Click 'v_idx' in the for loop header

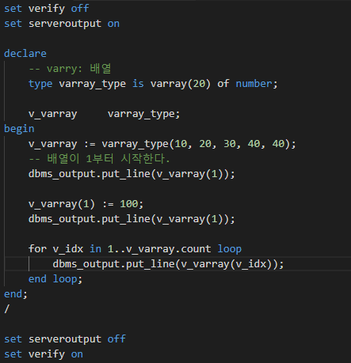pos(68,249)
